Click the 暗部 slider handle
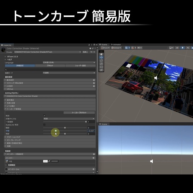Screen dimensions: 193x193 (x=65, y=128)
